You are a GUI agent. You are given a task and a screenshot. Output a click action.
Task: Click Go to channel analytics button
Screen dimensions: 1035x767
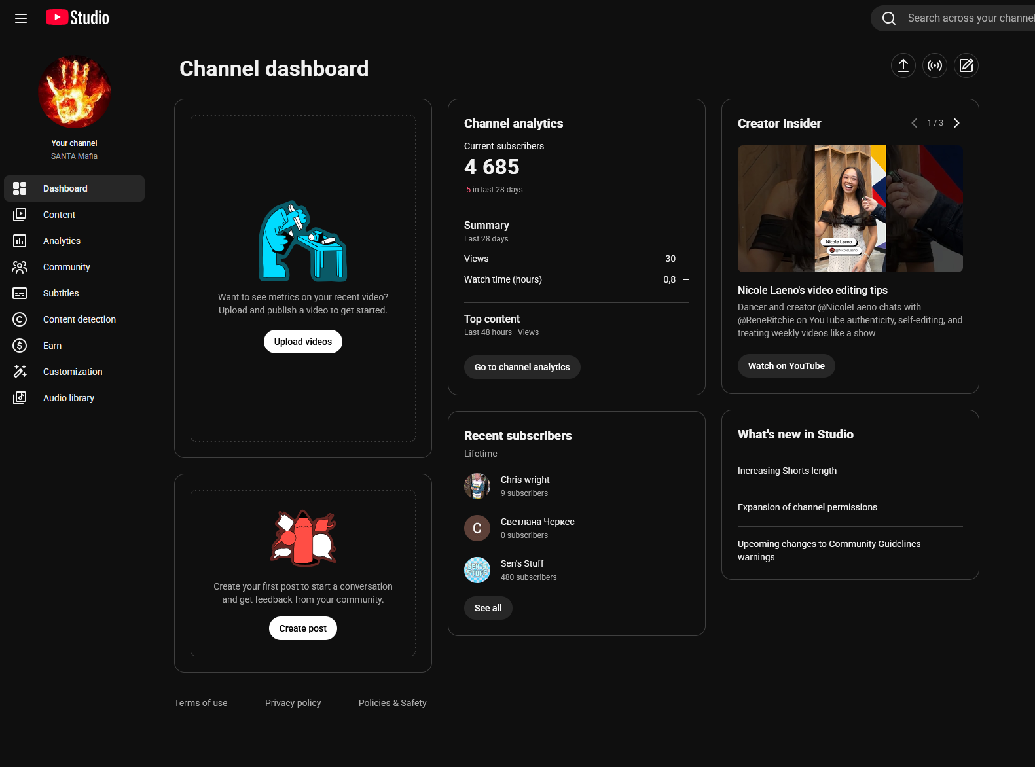point(522,367)
